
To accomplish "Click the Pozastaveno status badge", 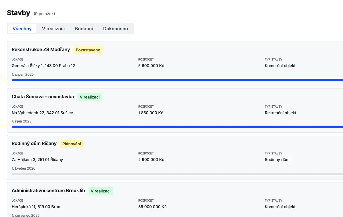I will (x=88, y=50).
